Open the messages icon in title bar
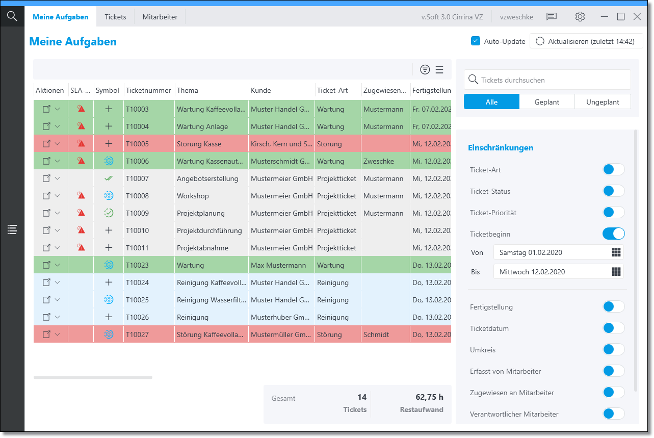The height and width of the screenshot is (438, 654). [x=551, y=17]
